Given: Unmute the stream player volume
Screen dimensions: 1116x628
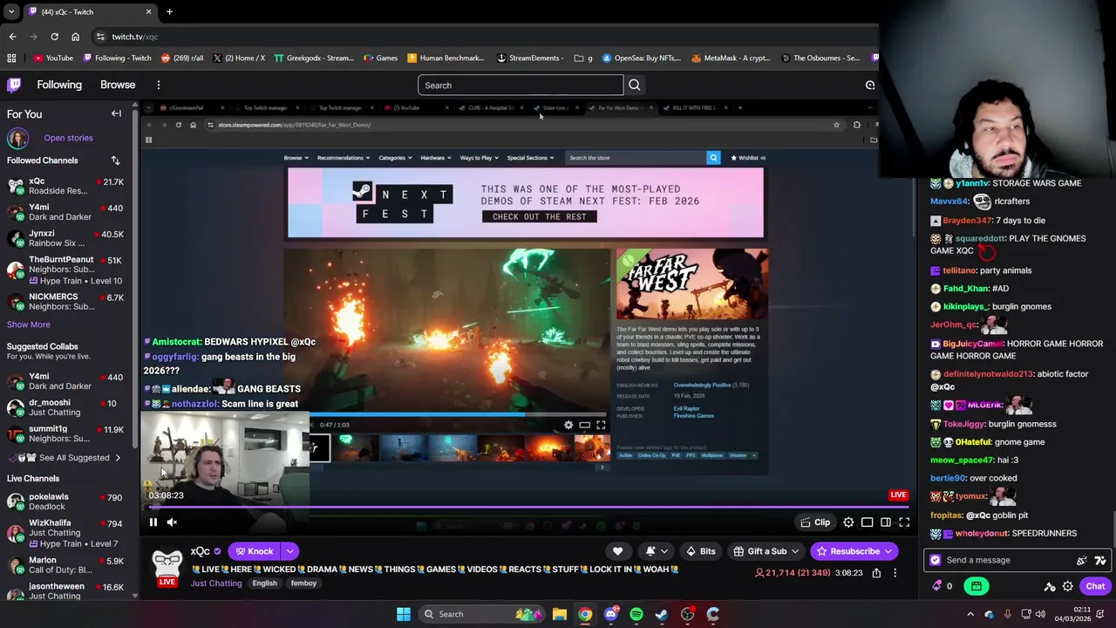Looking at the screenshot, I should (x=172, y=522).
